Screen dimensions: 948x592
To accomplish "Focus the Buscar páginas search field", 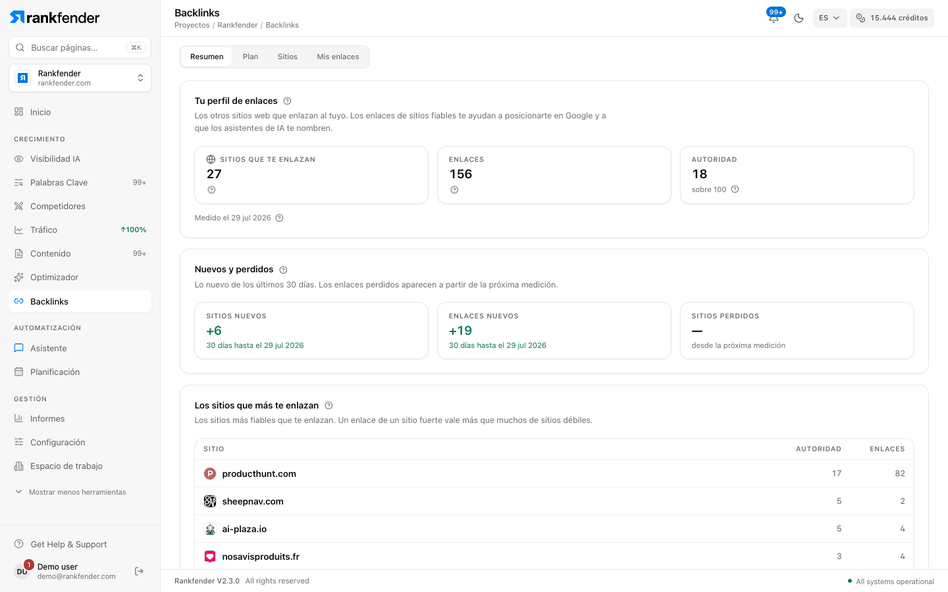I will [x=80, y=47].
